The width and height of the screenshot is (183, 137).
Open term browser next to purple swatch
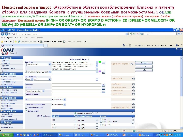103,72
